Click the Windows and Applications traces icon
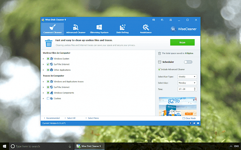The height and width of the screenshot is (150, 241). (x=52, y=82)
